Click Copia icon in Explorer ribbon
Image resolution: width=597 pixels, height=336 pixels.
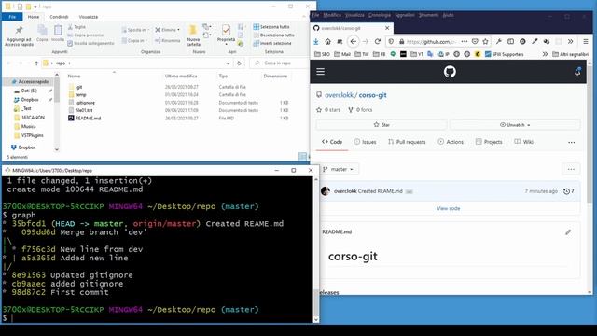[x=42, y=31]
